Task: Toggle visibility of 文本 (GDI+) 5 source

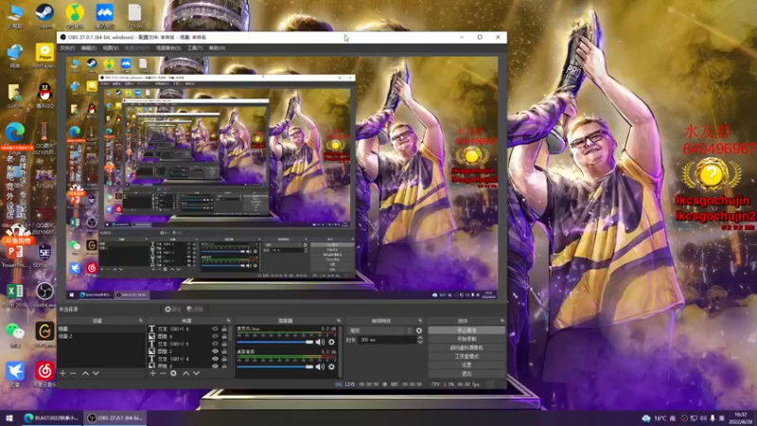Action: pos(216,344)
